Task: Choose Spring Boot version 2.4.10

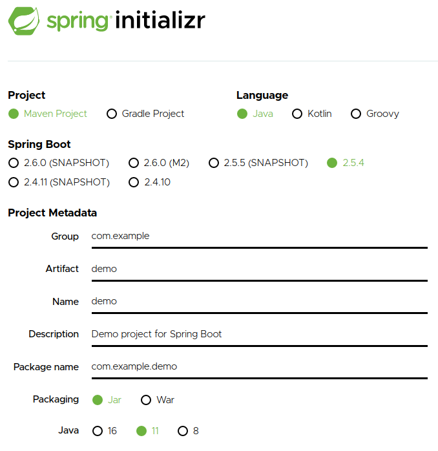Action: [x=134, y=182]
